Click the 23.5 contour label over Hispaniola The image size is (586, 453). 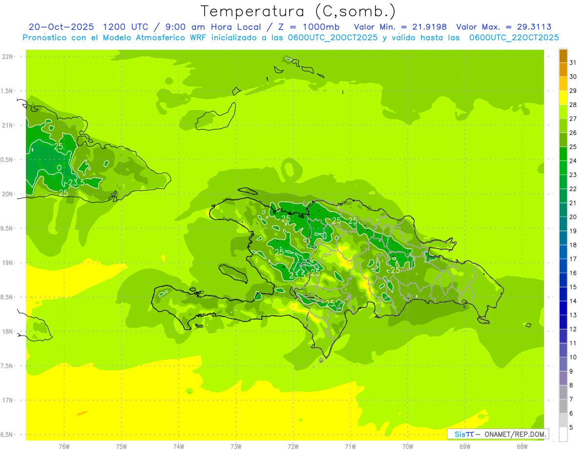tap(297, 276)
